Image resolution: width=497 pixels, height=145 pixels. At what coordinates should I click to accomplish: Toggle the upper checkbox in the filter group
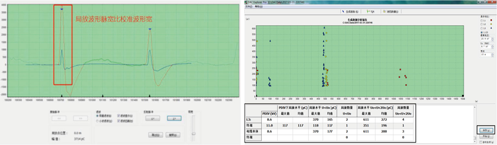(118, 116)
